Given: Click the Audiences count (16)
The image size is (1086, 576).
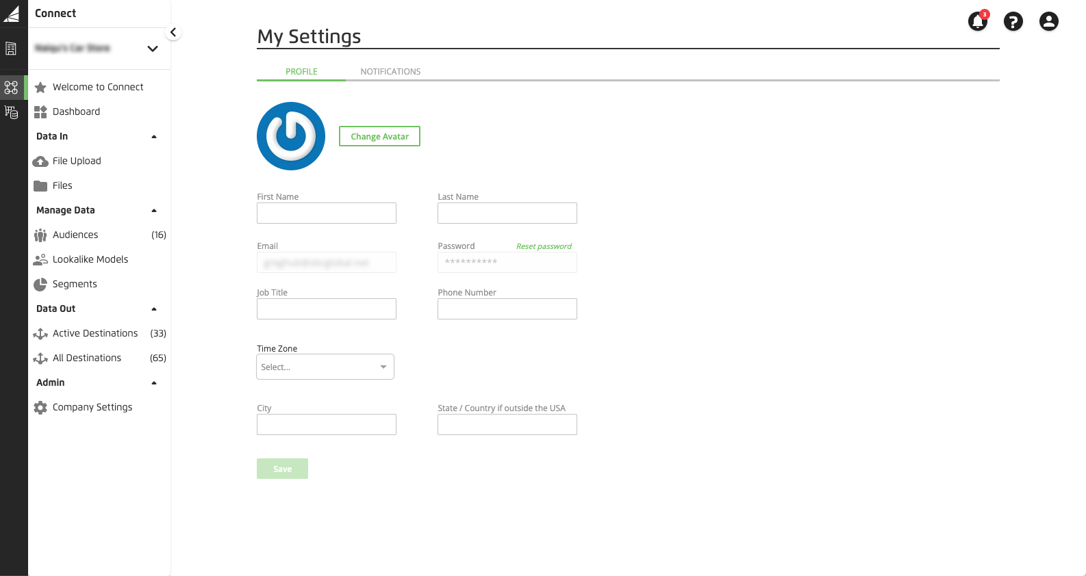Looking at the screenshot, I should coord(158,235).
